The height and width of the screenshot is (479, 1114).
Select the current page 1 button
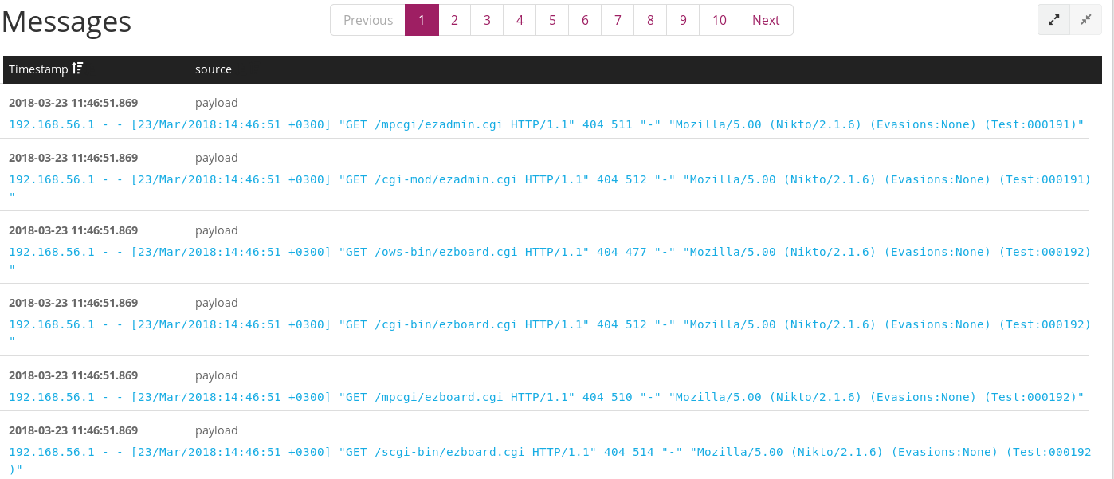pos(422,20)
